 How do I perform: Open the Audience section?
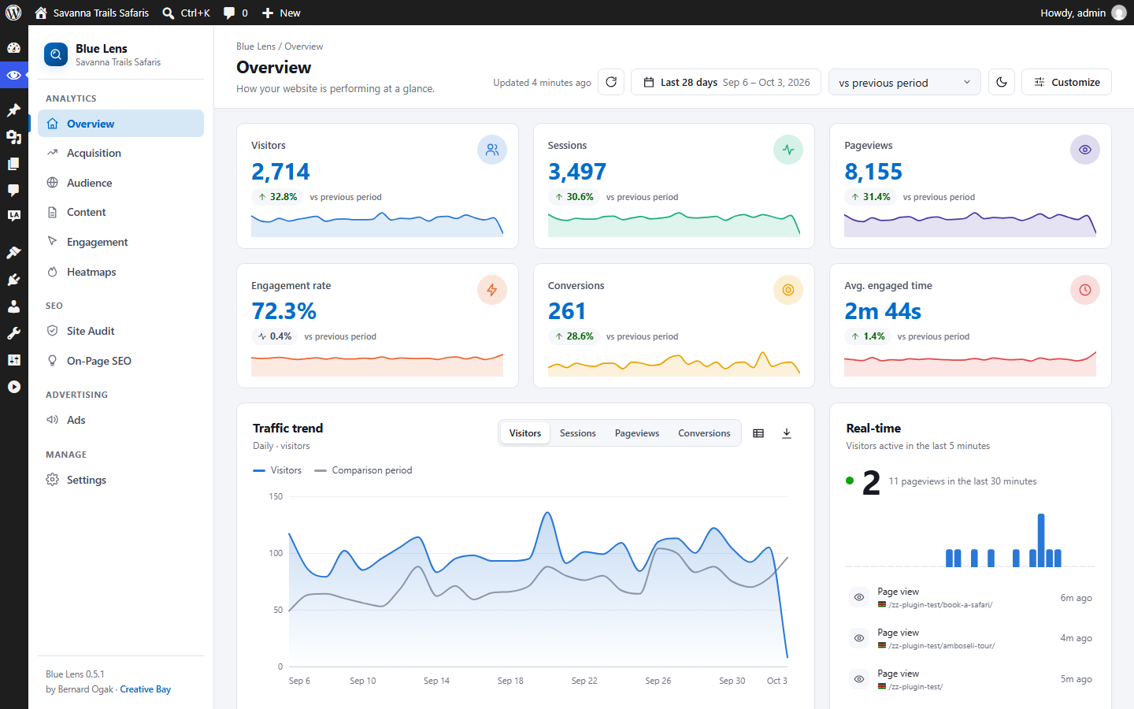121,183
